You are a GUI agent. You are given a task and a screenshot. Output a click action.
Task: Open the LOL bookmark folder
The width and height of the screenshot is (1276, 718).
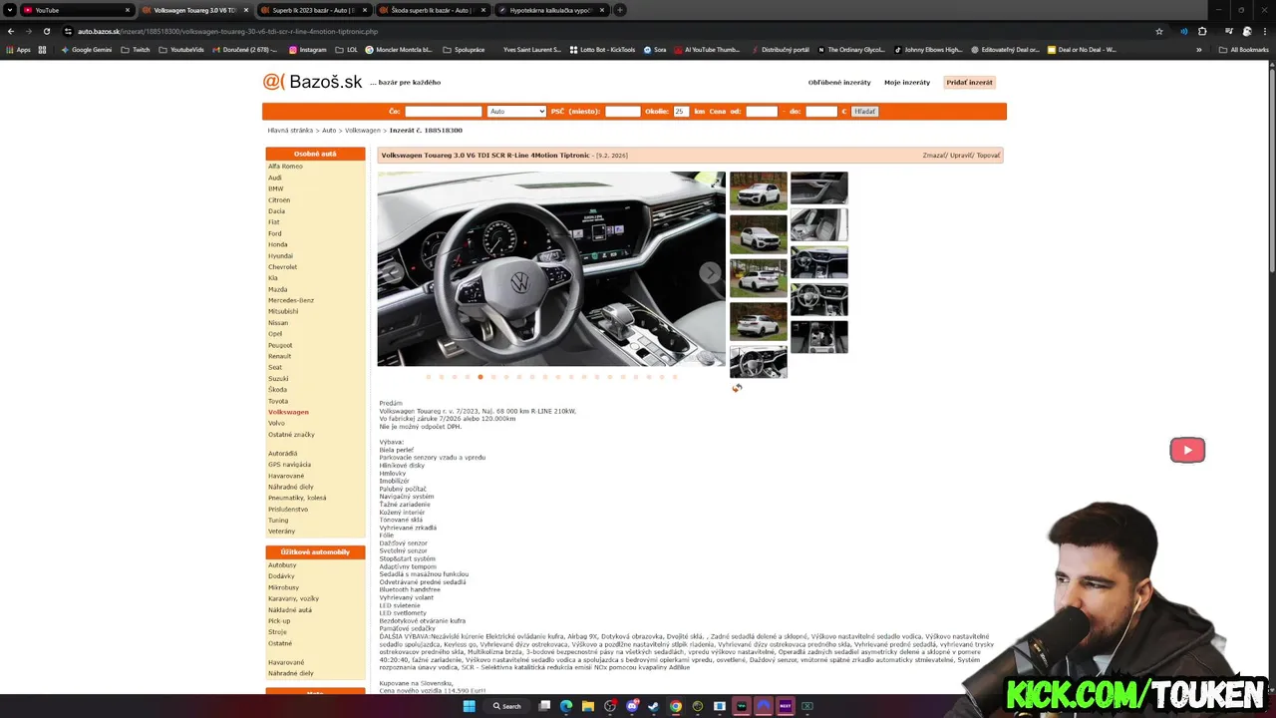tap(347, 49)
